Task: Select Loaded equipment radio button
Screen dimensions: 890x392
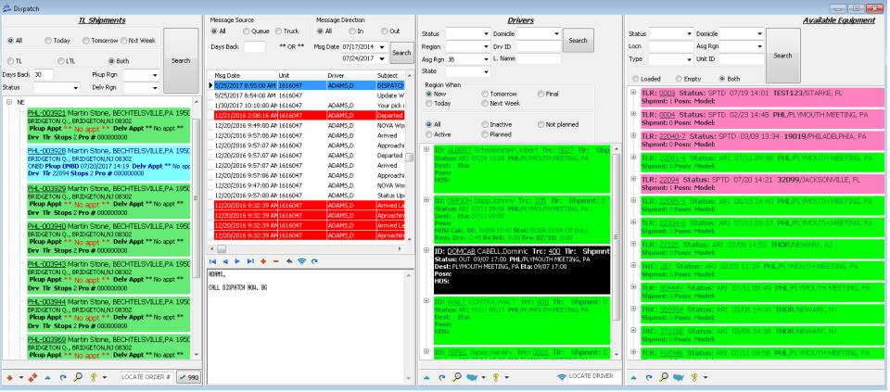Action: click(x=635, y=79)
